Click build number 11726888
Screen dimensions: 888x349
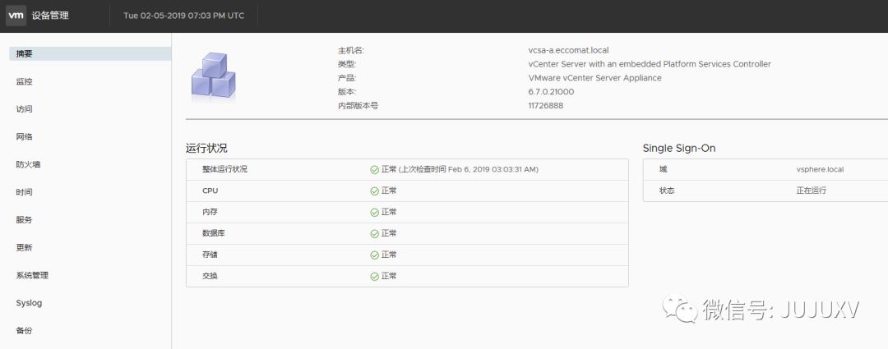click(546, 106)
